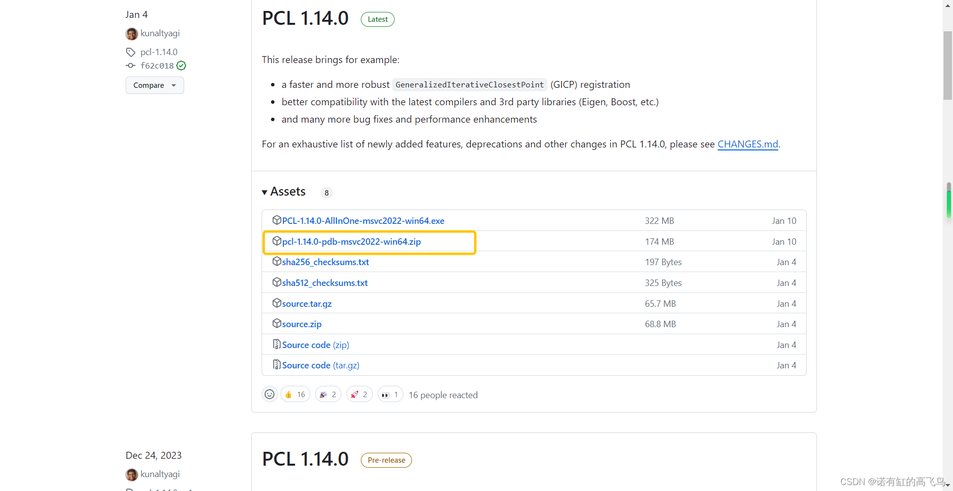Viewport: 953px width, 491px height.
Task: Click the 174 MB size value
Action: pyautogui.click(x=659, y=242)
